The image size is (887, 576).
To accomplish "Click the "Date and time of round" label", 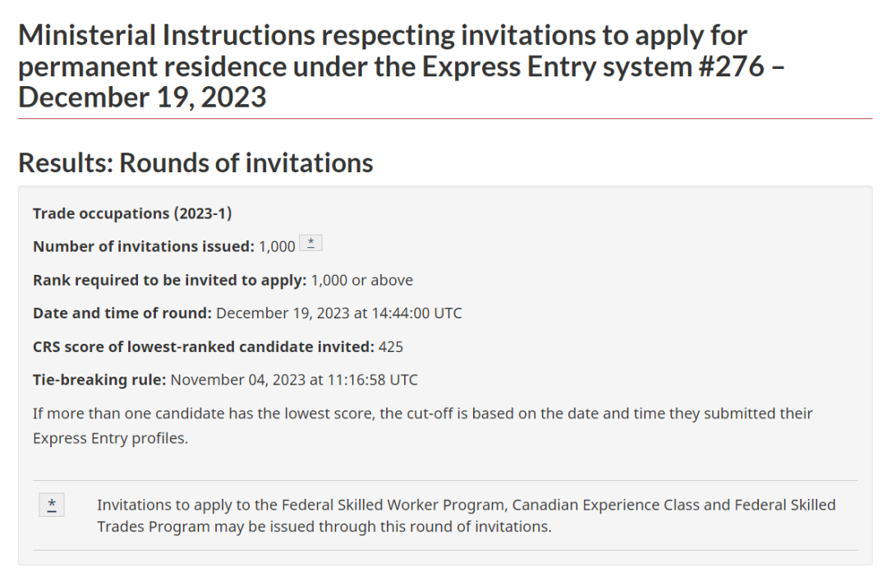I will coord(122,313).
